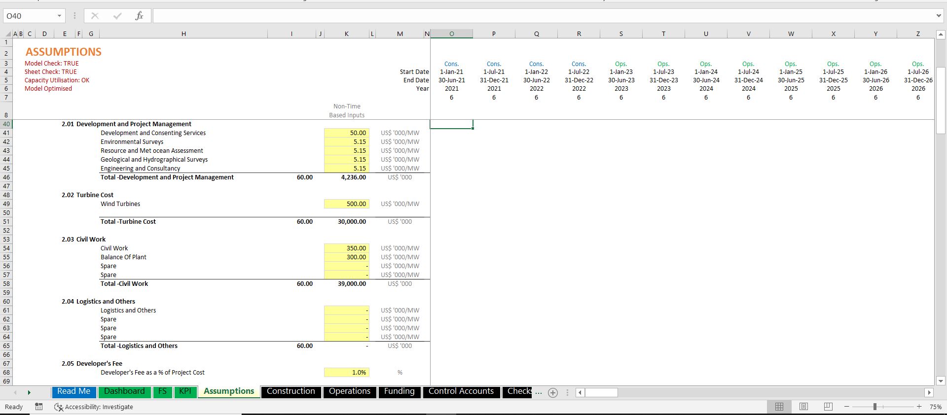Screen dimensions: 947x415
Task: Click the horizontal scrollbar thumb
Action: (x=601, y=393)
